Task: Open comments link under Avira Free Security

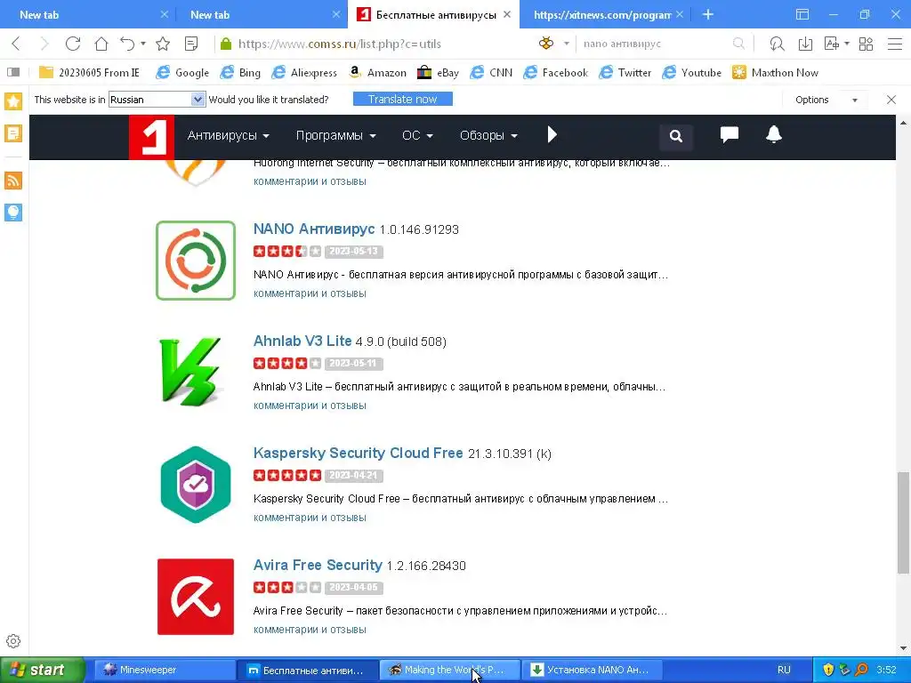Action: point(310,630)
